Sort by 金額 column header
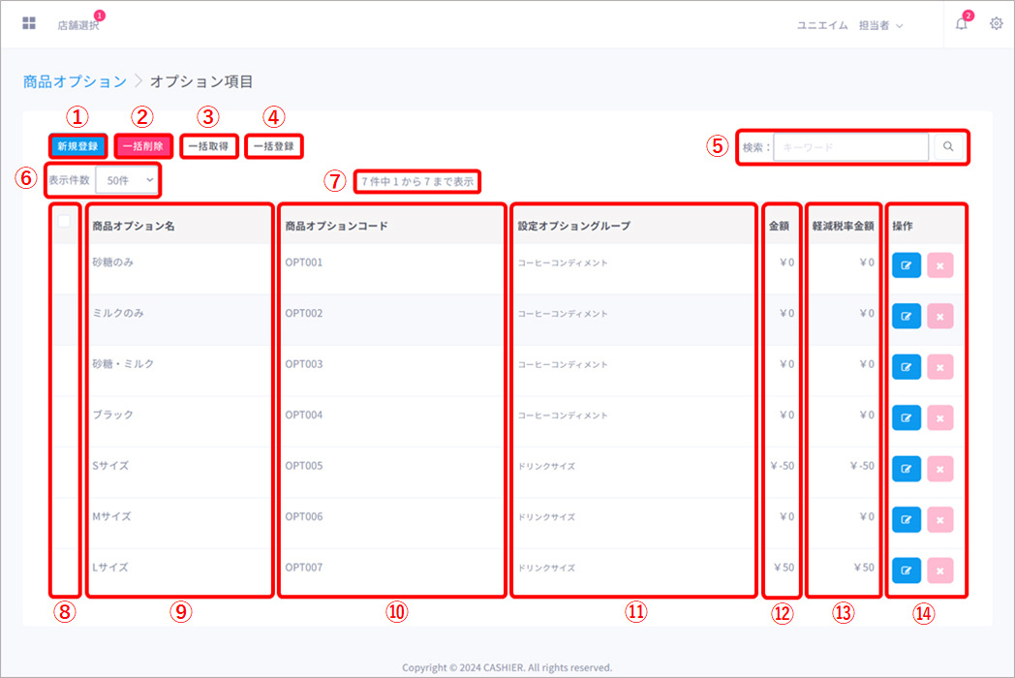 (x=779, y=226)
